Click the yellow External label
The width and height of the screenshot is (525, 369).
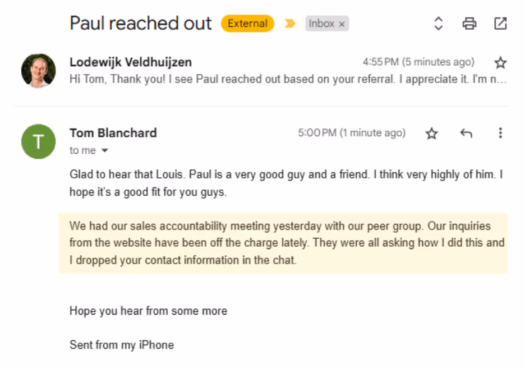click(x=247, y=24)
